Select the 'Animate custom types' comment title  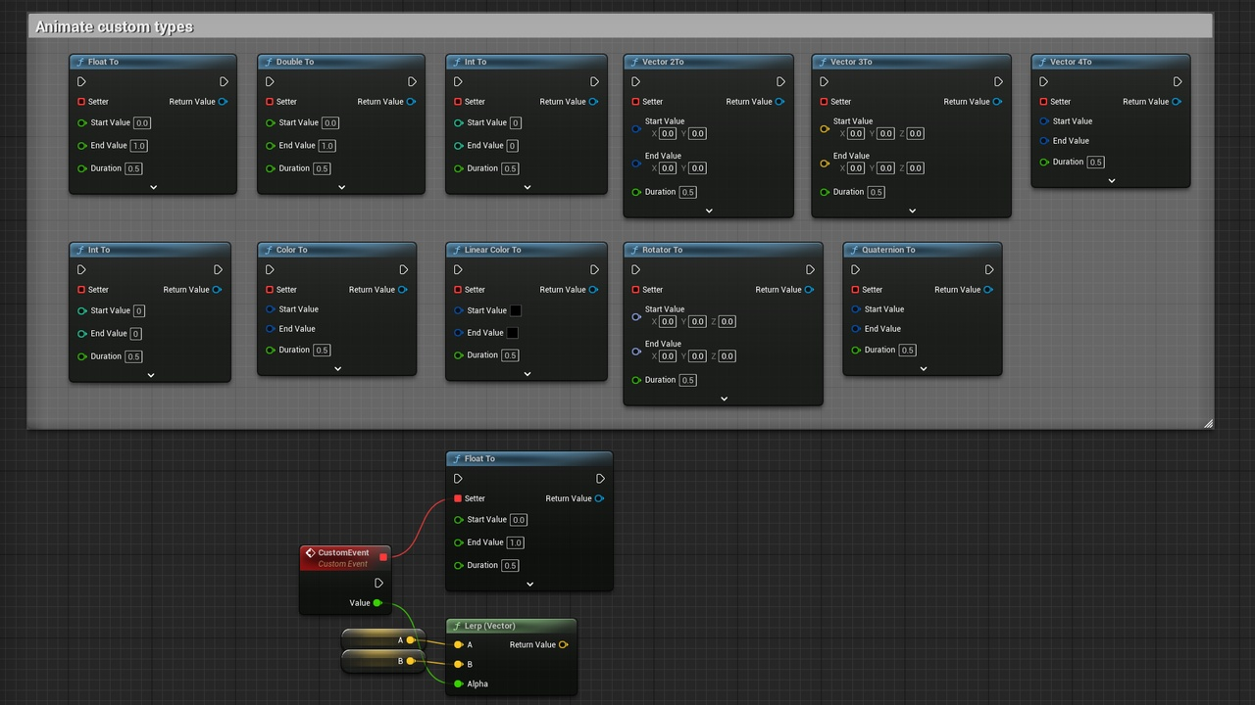coord(115,26)
